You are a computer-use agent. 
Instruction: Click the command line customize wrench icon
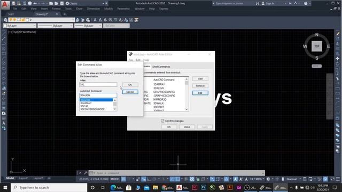(85, 173)
